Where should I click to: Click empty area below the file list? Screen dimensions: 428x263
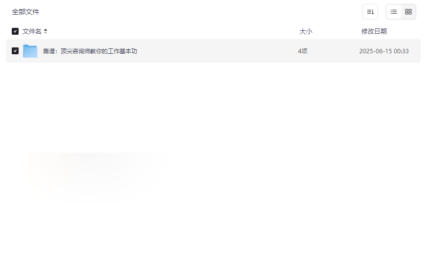tap(213, 164)
